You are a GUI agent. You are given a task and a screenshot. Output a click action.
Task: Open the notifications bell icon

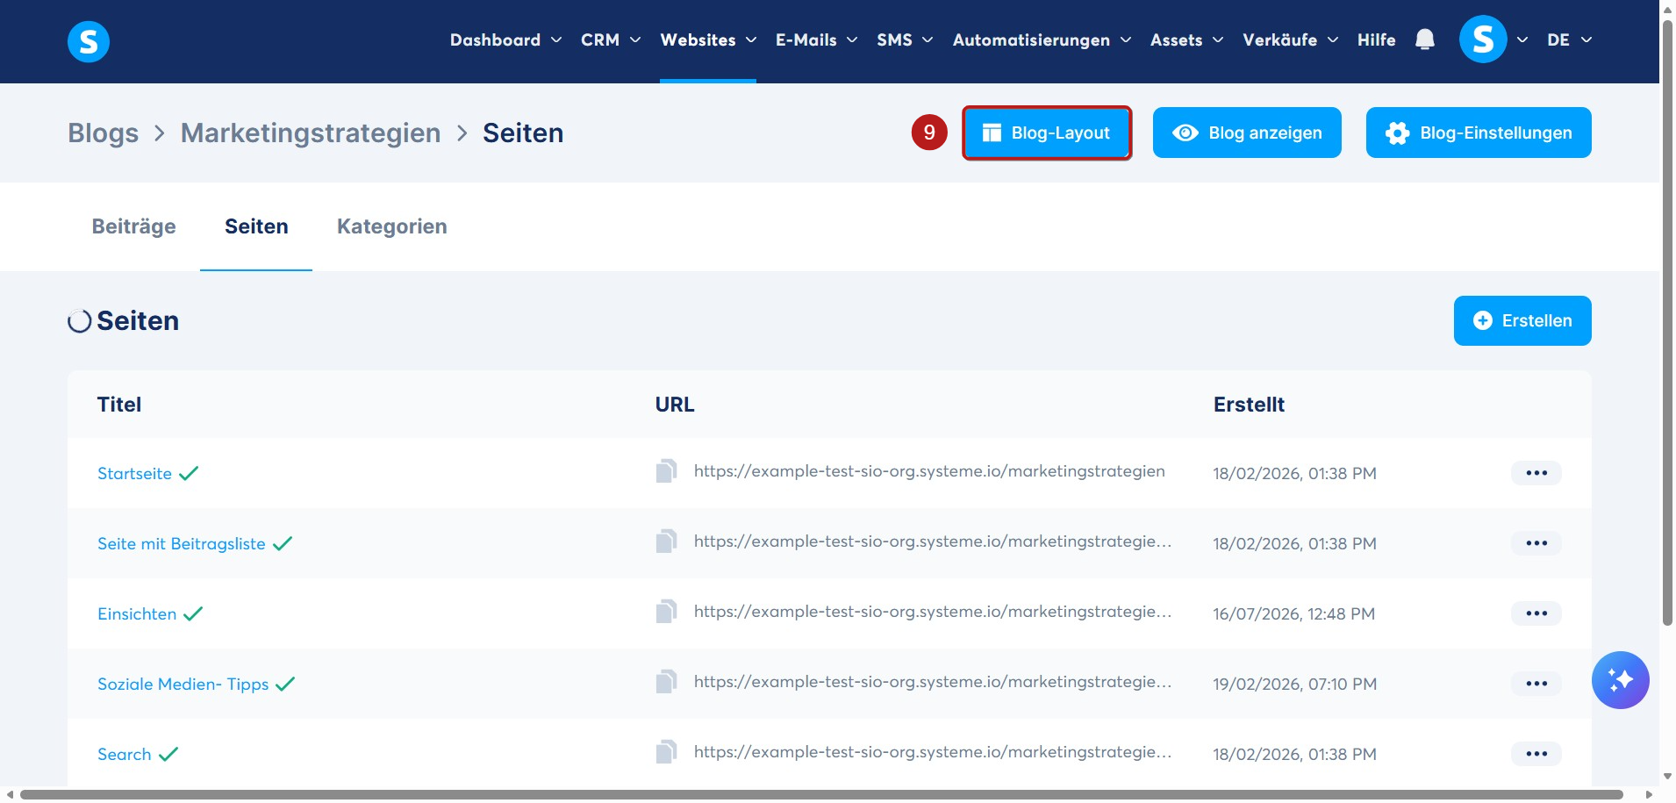click(x=1425, y=39)
